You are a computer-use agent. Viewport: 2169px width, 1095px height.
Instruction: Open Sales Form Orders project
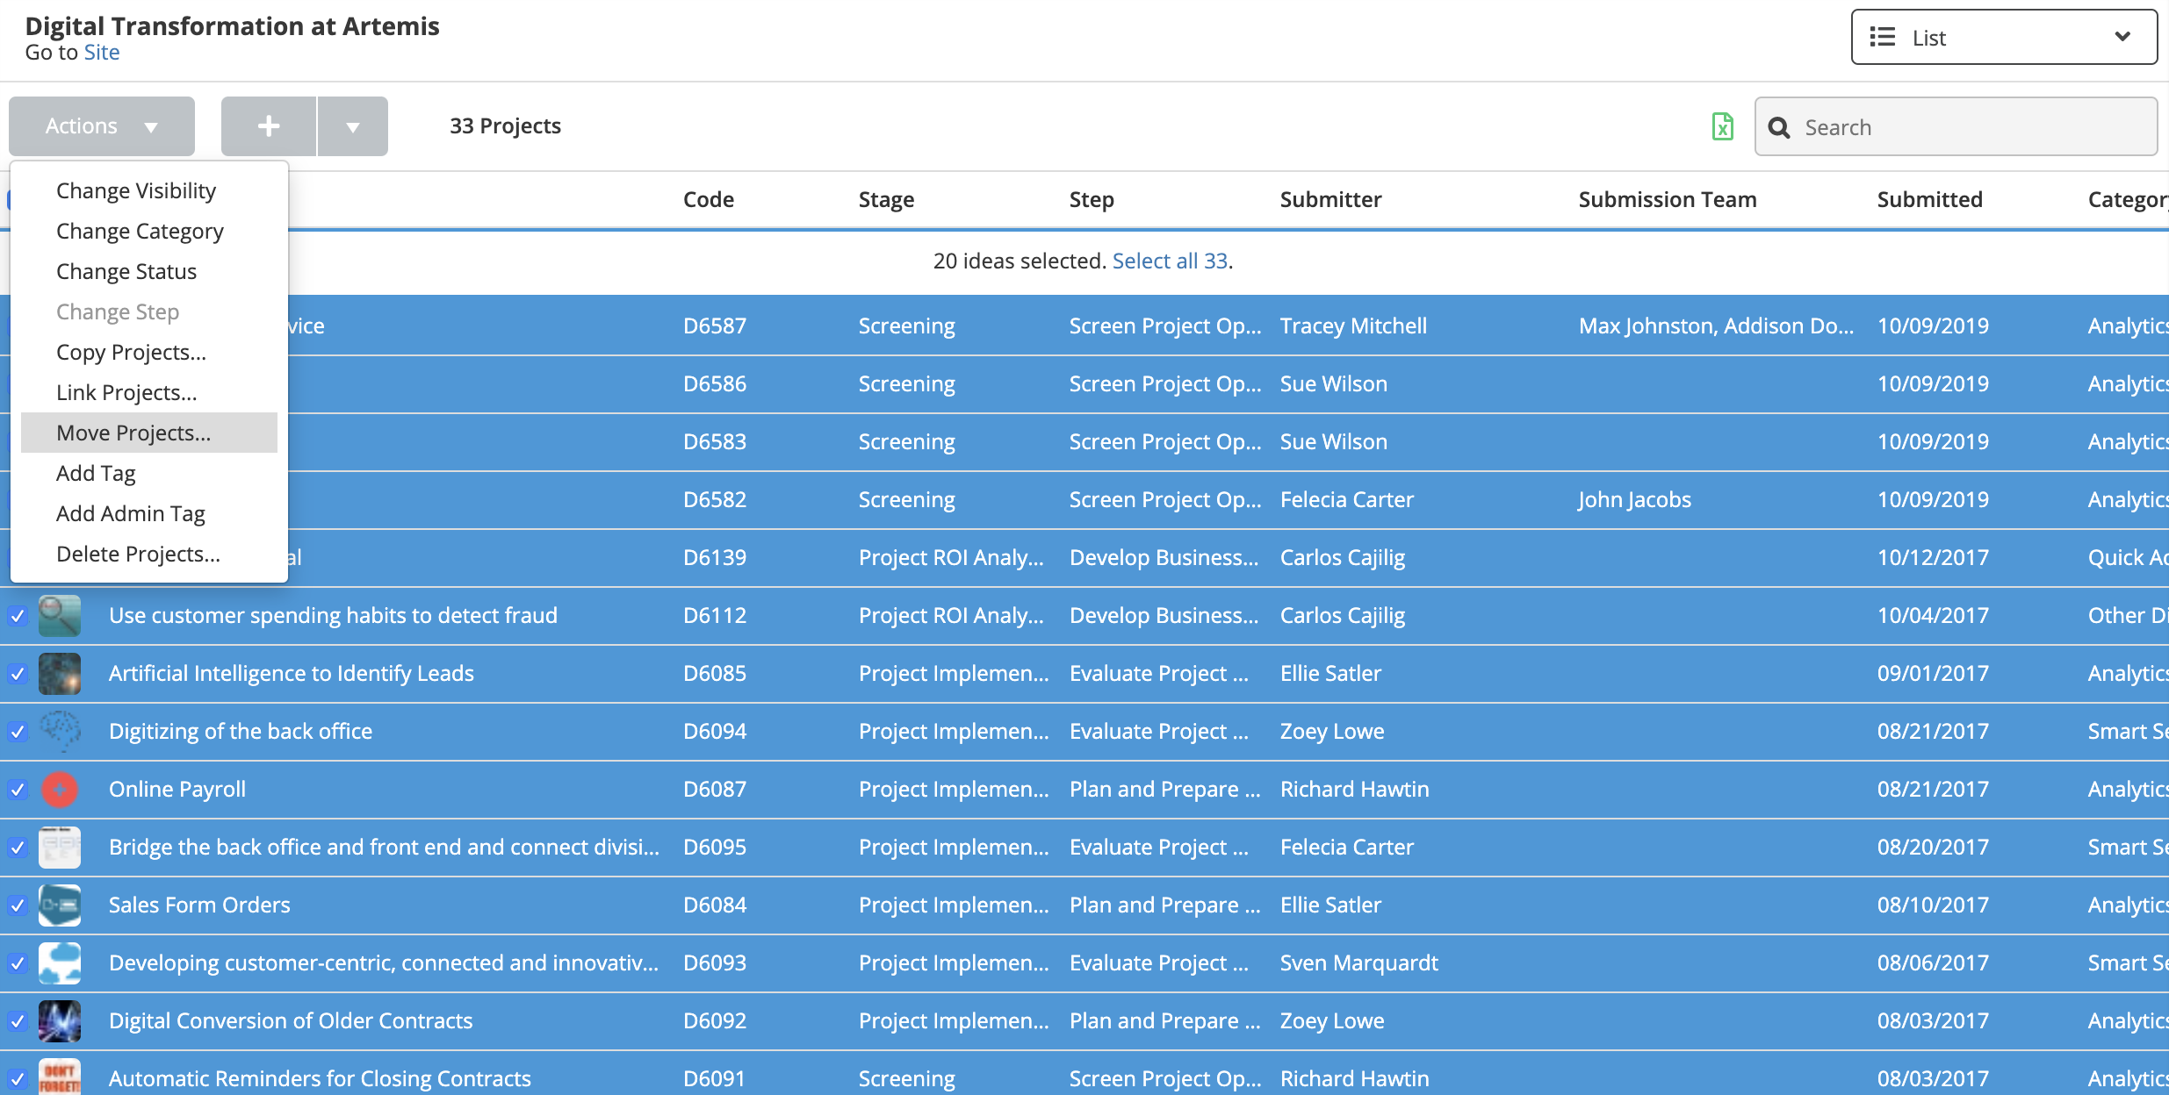click(x=199, y=905)
